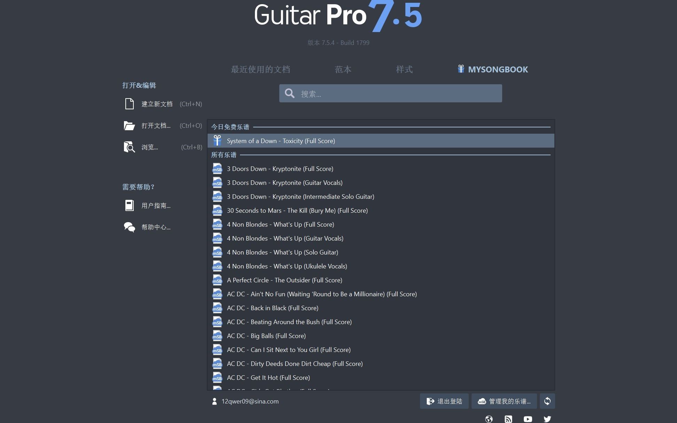The image size is (677, 423).
Task: Select AC DC - Can I Sit Next to You Girl
Action: tap(381, 350)
